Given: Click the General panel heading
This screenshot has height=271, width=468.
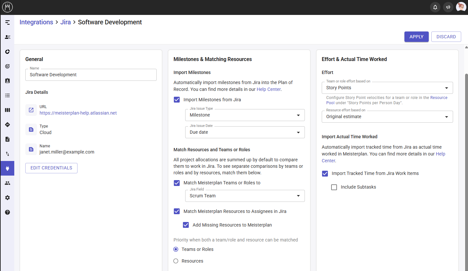Looking at the screenshot, I should (34, 59).
